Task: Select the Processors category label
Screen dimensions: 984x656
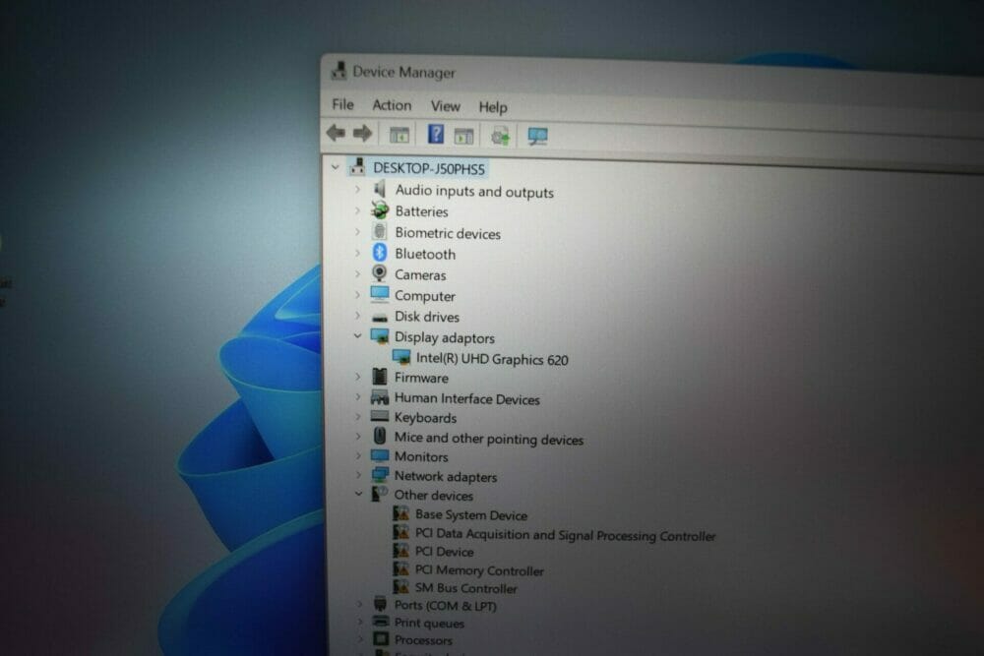Action: tap(423, 640)
